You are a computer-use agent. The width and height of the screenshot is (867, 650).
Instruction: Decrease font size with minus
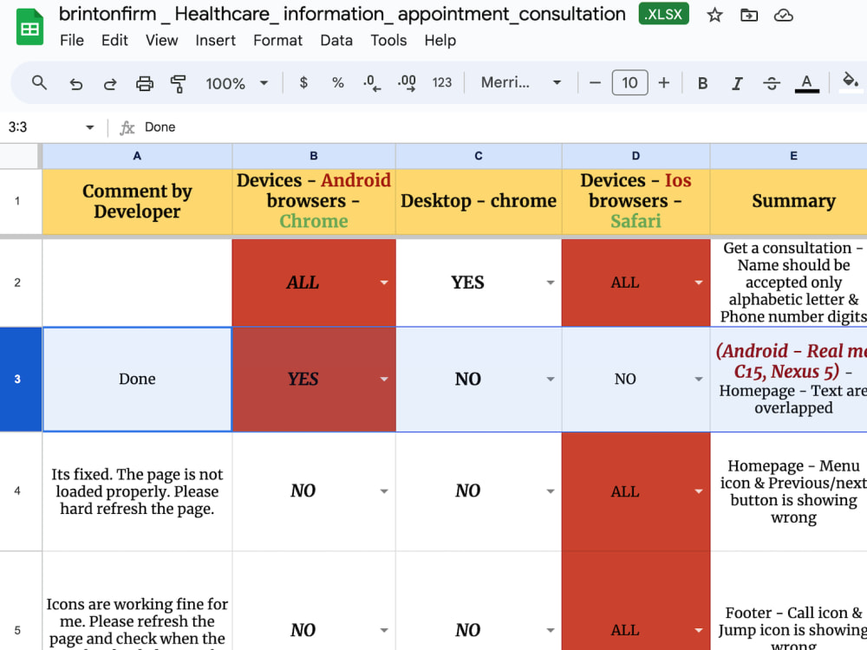click(595, 83)
